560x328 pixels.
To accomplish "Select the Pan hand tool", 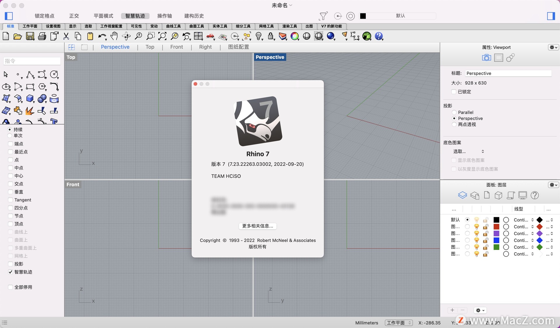I will point(114,36).
